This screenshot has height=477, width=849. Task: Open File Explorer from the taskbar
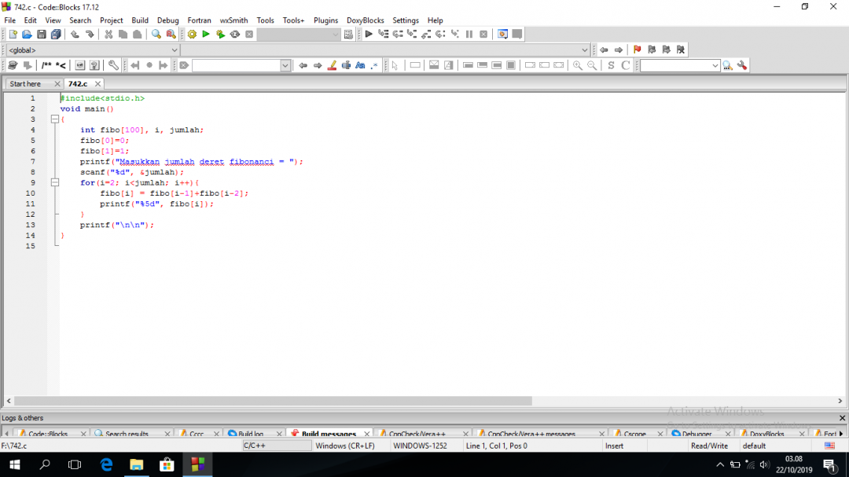coord(137,464)
